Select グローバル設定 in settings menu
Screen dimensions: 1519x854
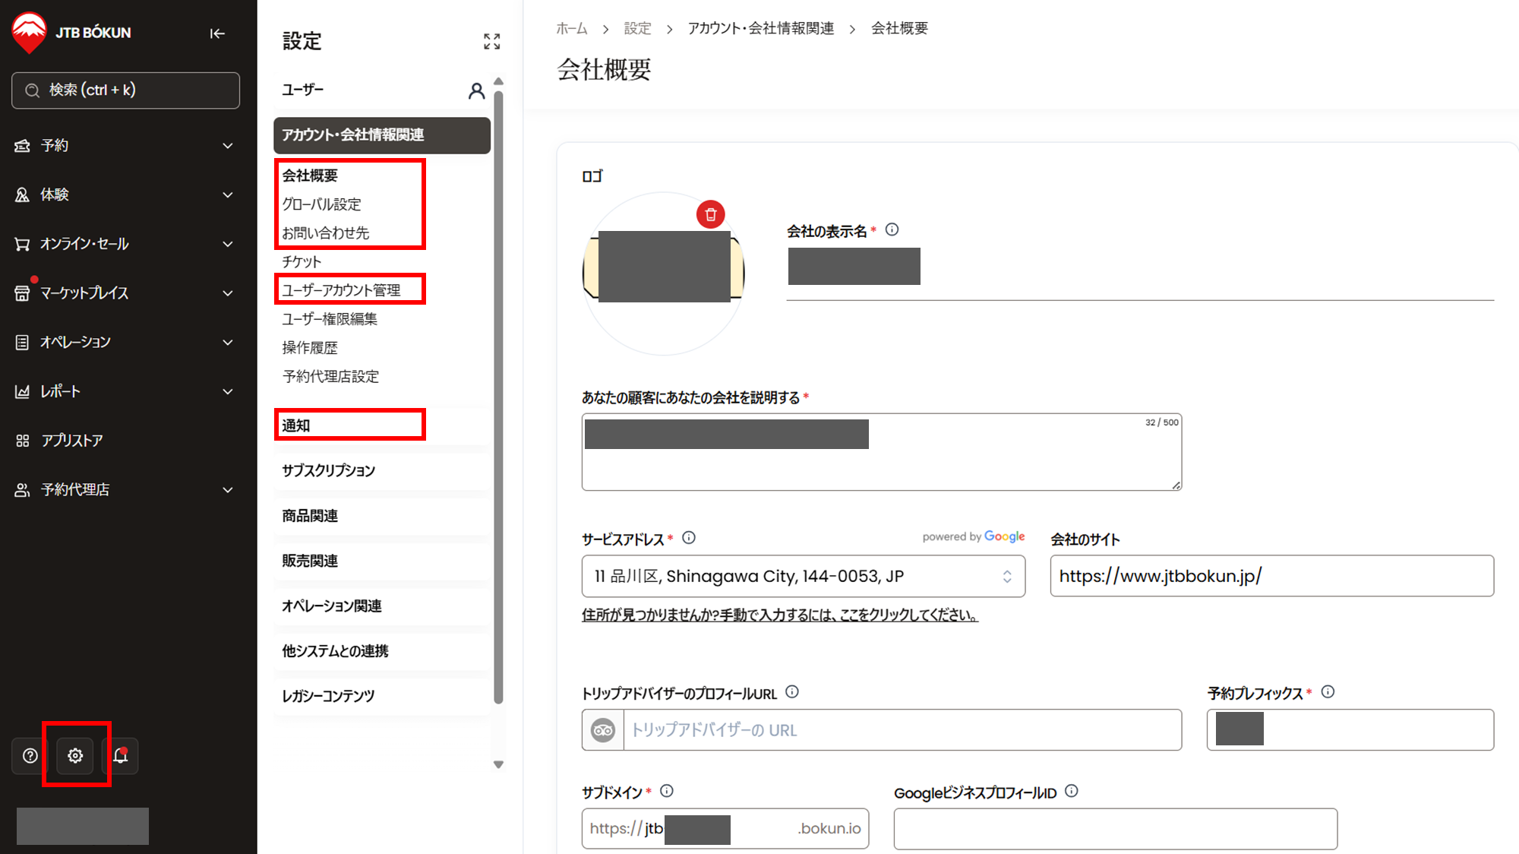click(x=322, y=204)
